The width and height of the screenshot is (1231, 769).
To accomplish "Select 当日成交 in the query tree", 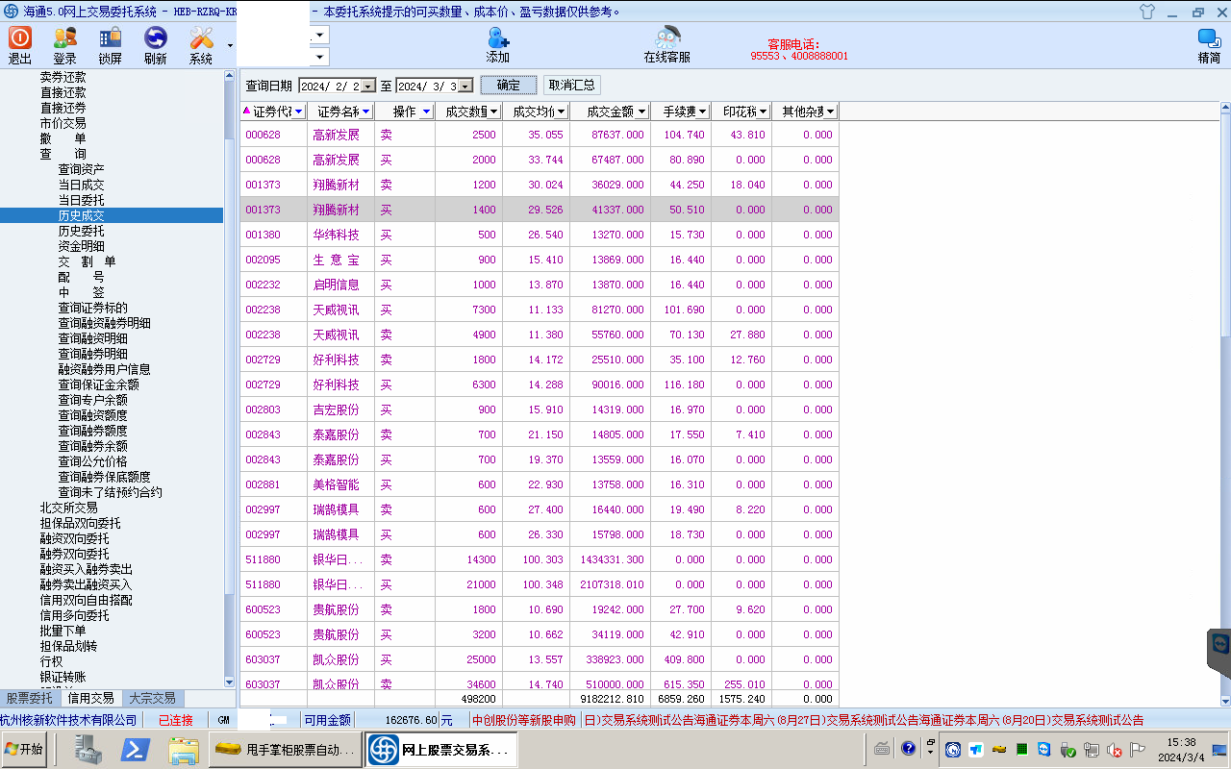I will coord(81,185).
